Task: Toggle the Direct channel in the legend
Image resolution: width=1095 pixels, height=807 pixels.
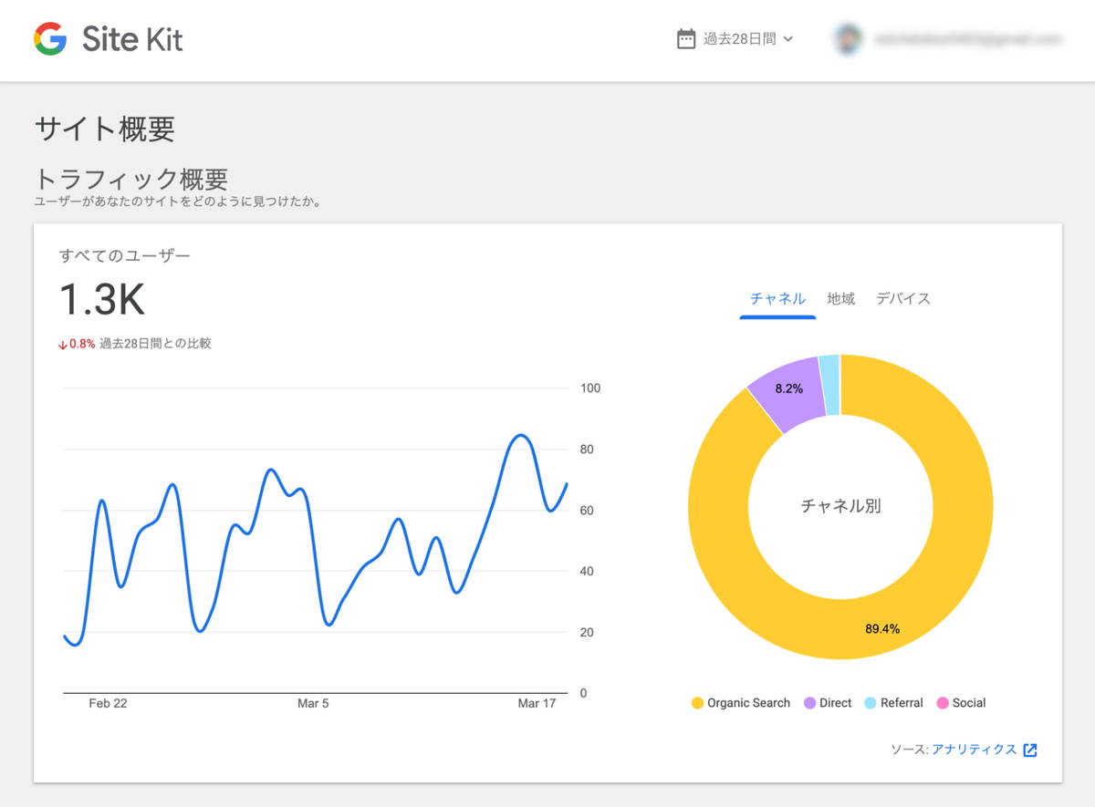Action: [827, 703]
